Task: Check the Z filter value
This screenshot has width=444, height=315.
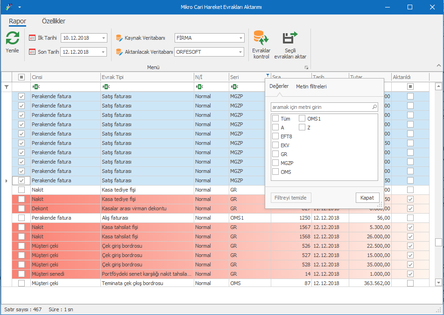Action: [x=302, y=127]
